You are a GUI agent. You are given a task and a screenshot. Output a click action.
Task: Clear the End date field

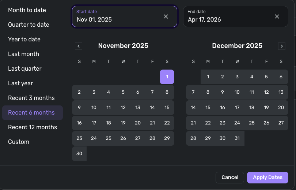(277, 16)
